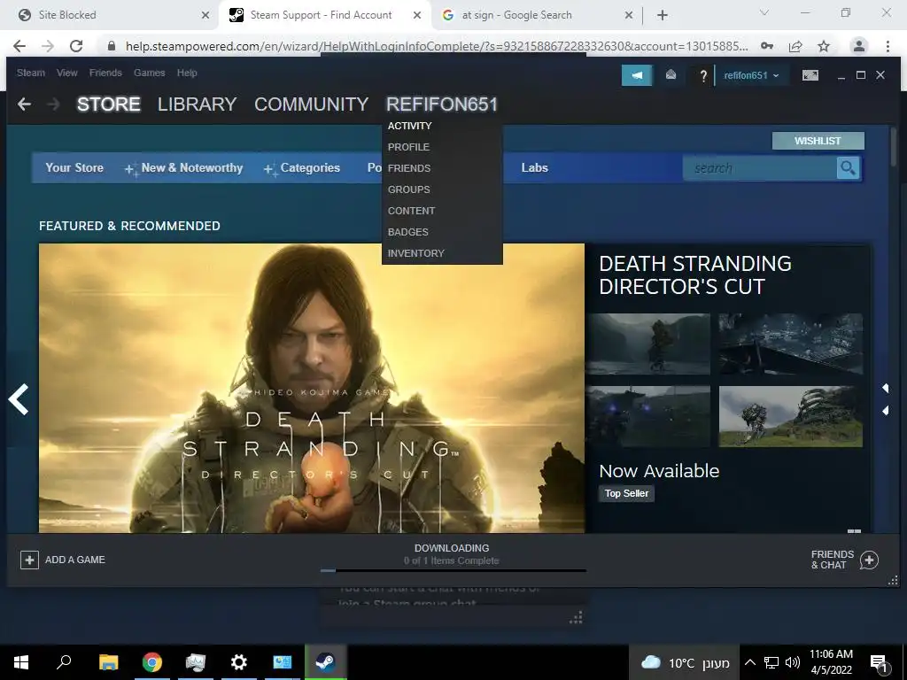Select BADGES from the dropdown
Screen dimensions: 907x680
pos(407,233)
